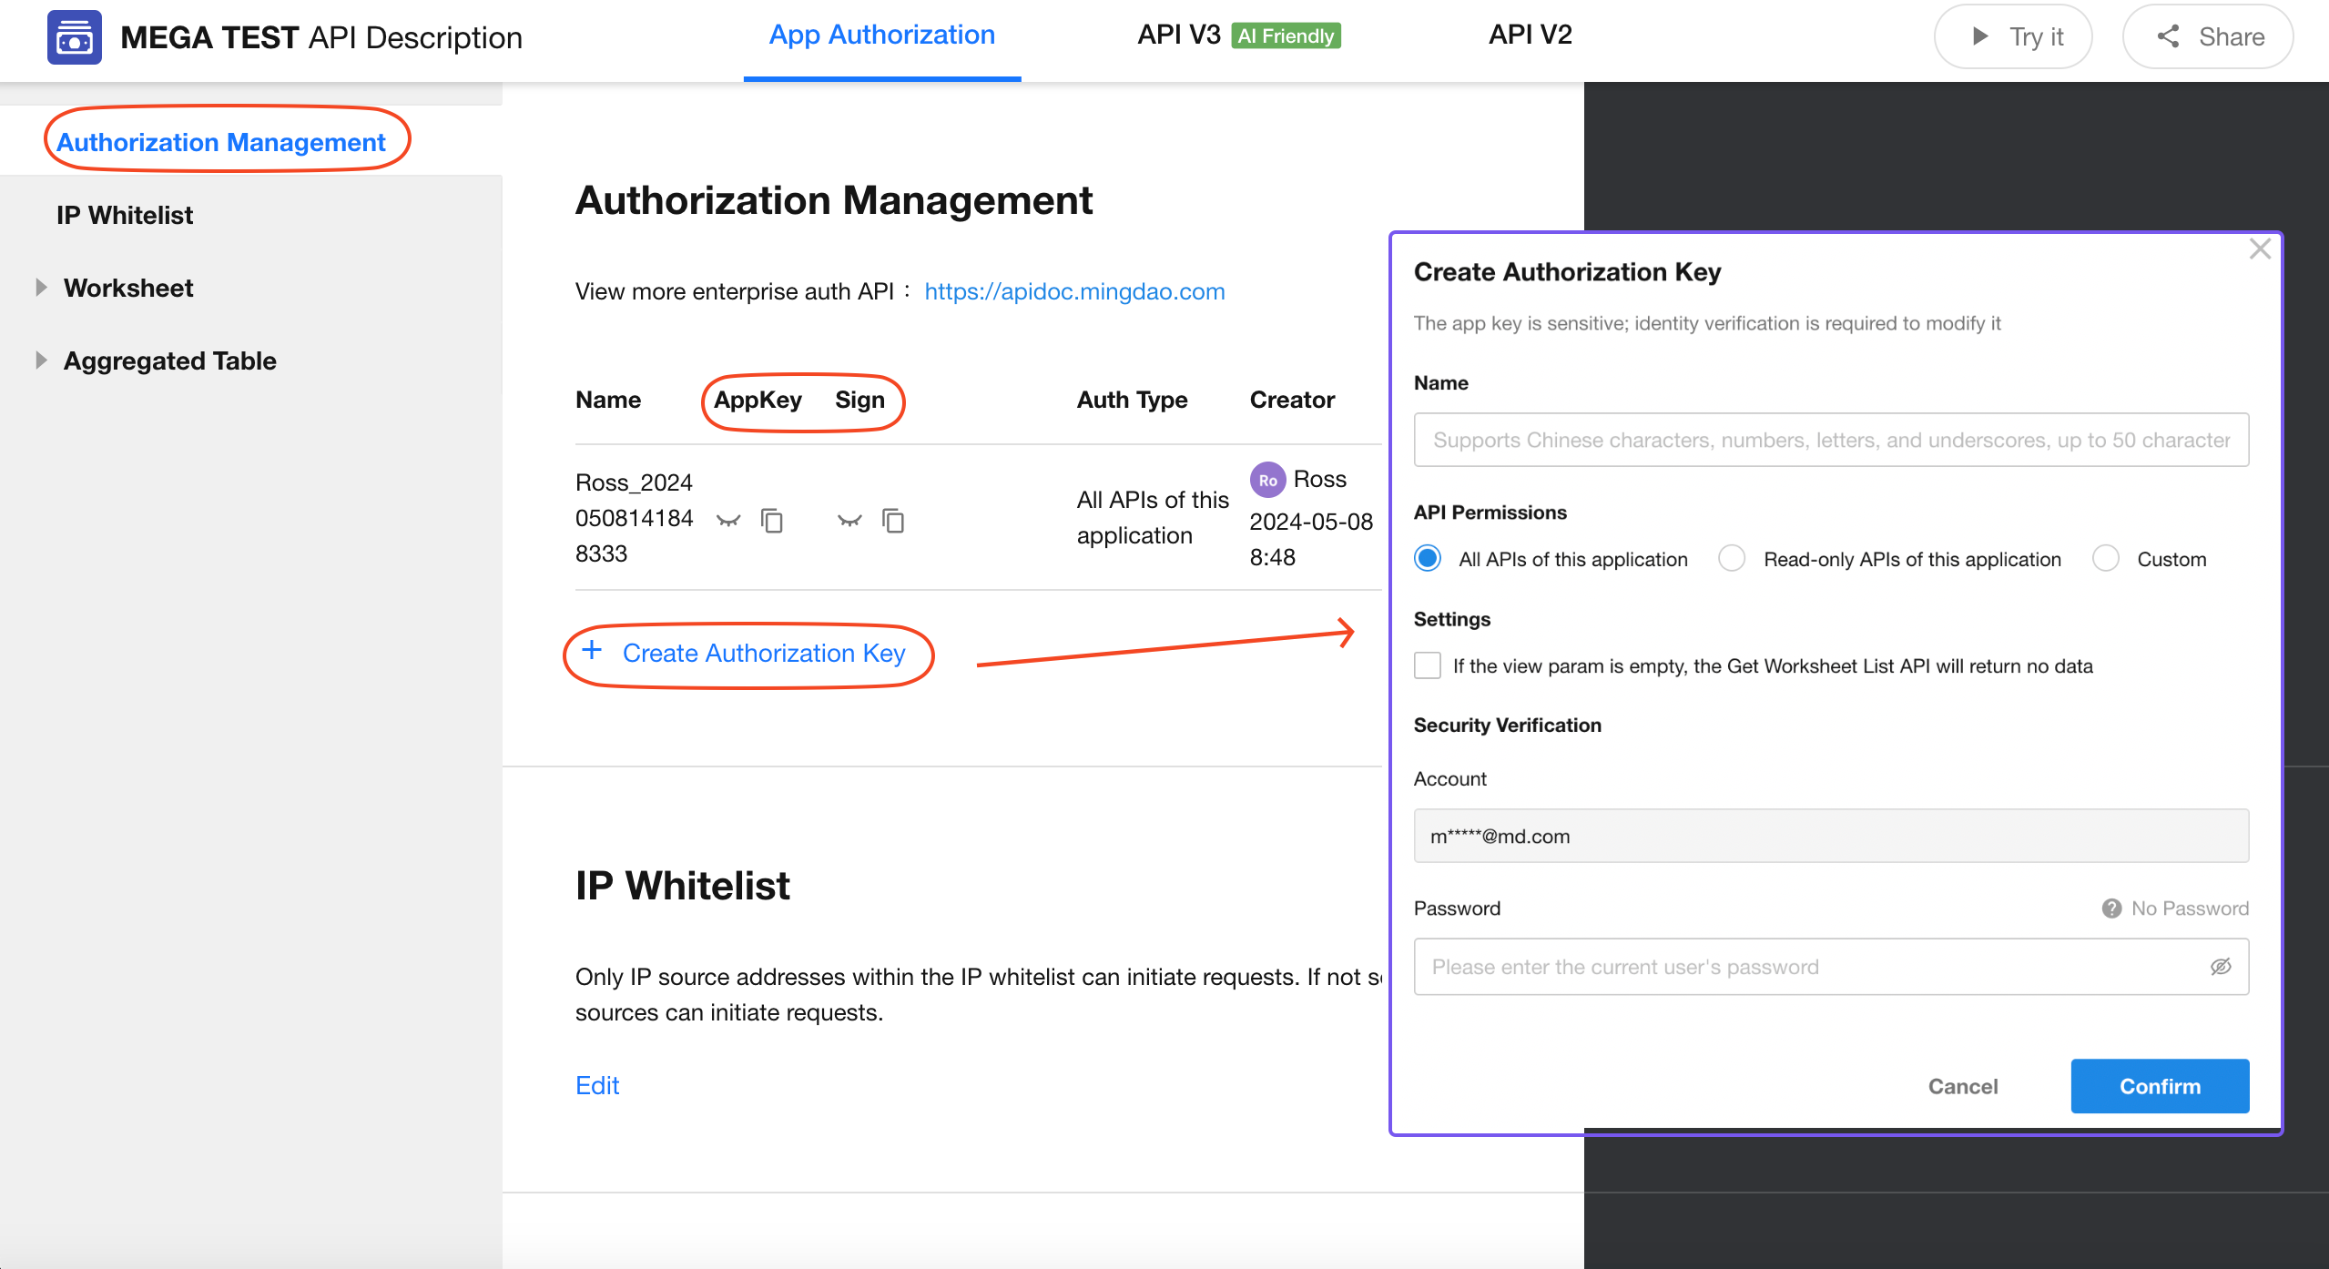Expand the Worksheet tree section
Image resolution: width=2329 pixels, height=1269 pixels.
point(41,288)
